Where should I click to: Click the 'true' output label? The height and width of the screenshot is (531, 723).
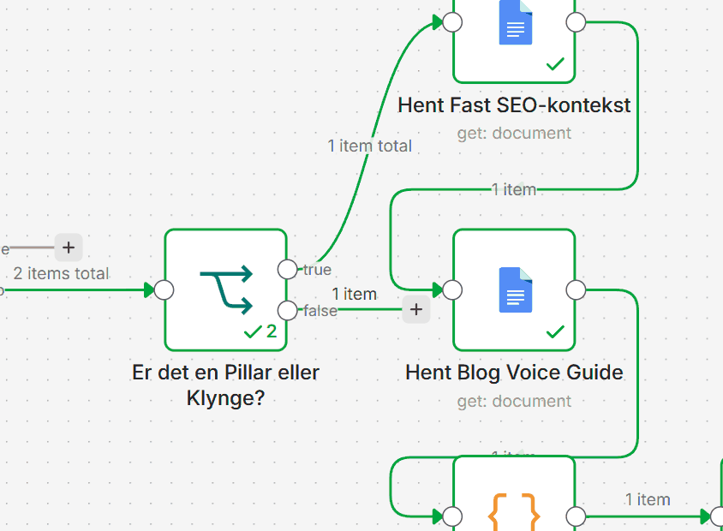[x=317, y=270]
